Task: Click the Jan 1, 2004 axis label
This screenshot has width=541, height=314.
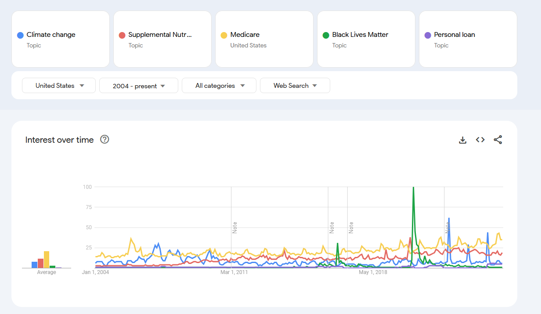Action: click(x=95, y=272)
